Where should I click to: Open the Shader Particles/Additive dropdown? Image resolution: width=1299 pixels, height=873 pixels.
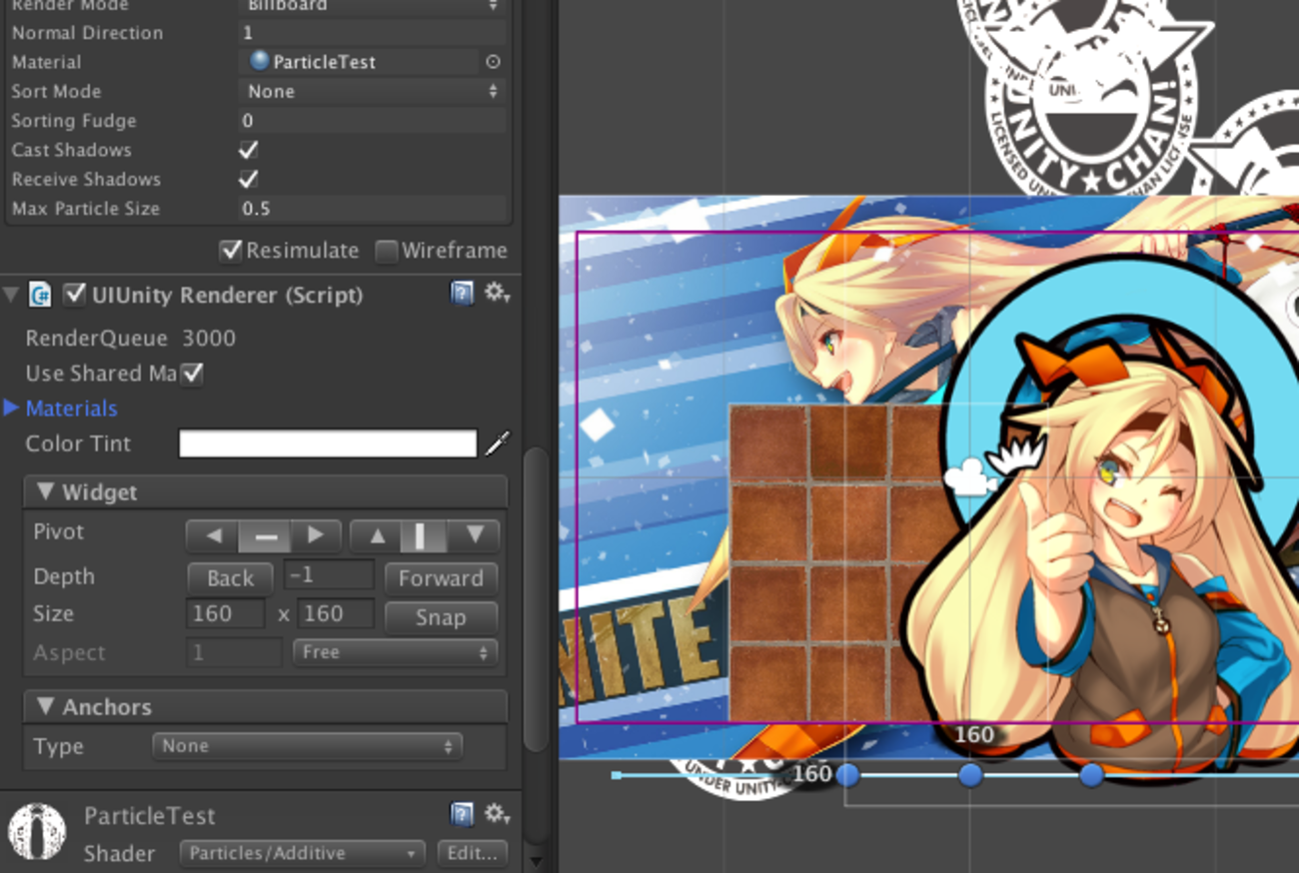[303, 854]
